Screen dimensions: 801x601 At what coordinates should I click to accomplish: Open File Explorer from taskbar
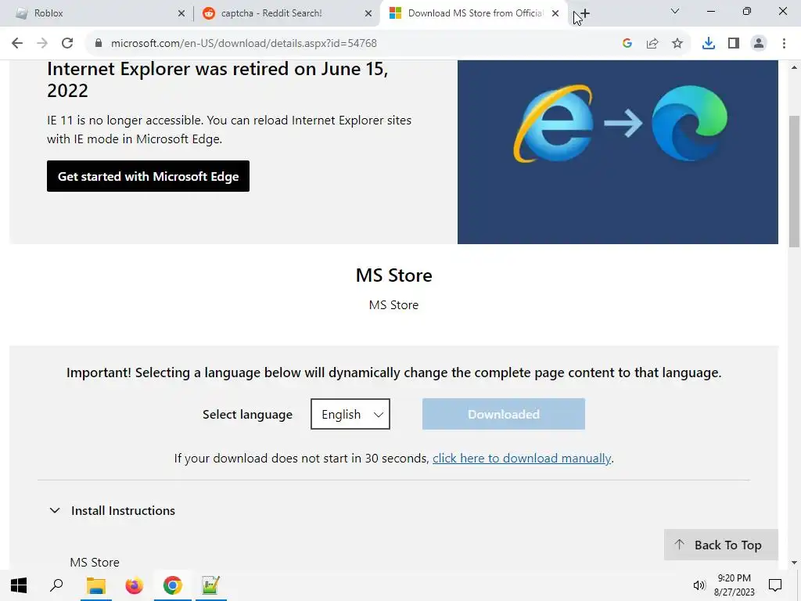point(95,585)
